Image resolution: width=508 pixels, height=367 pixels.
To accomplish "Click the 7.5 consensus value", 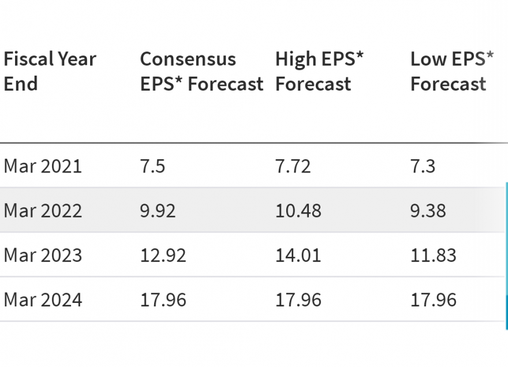I will click(152, 166).
